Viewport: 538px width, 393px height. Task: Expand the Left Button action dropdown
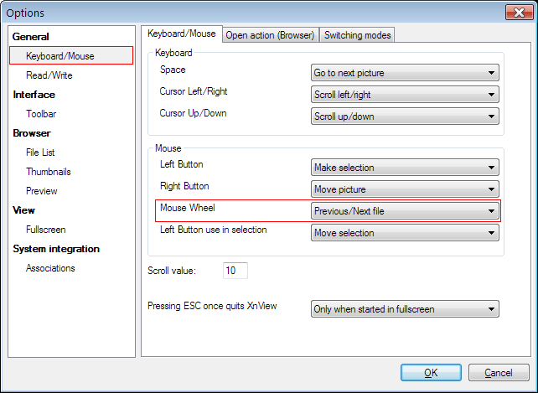pos(405,168)
